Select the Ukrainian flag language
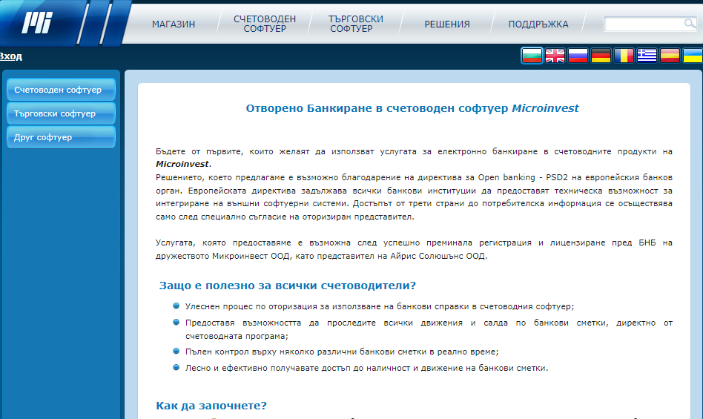This screenshot has height=419, width=703. click(693, 56)
